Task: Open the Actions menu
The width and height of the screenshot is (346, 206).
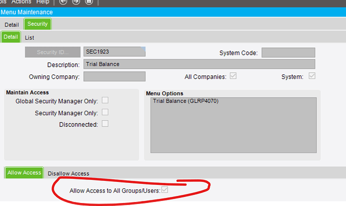Action: [x=22, y=2]
